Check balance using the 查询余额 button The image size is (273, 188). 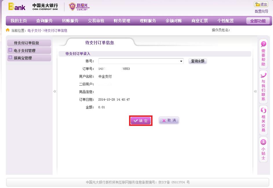click(x=197, y=61)
